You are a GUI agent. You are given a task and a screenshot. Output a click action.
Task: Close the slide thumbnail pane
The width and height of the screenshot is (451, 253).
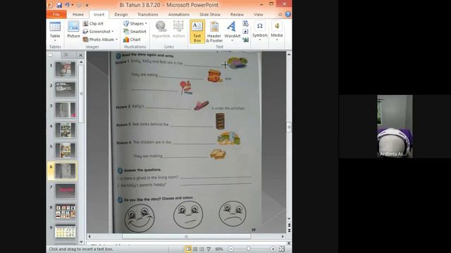80,55
